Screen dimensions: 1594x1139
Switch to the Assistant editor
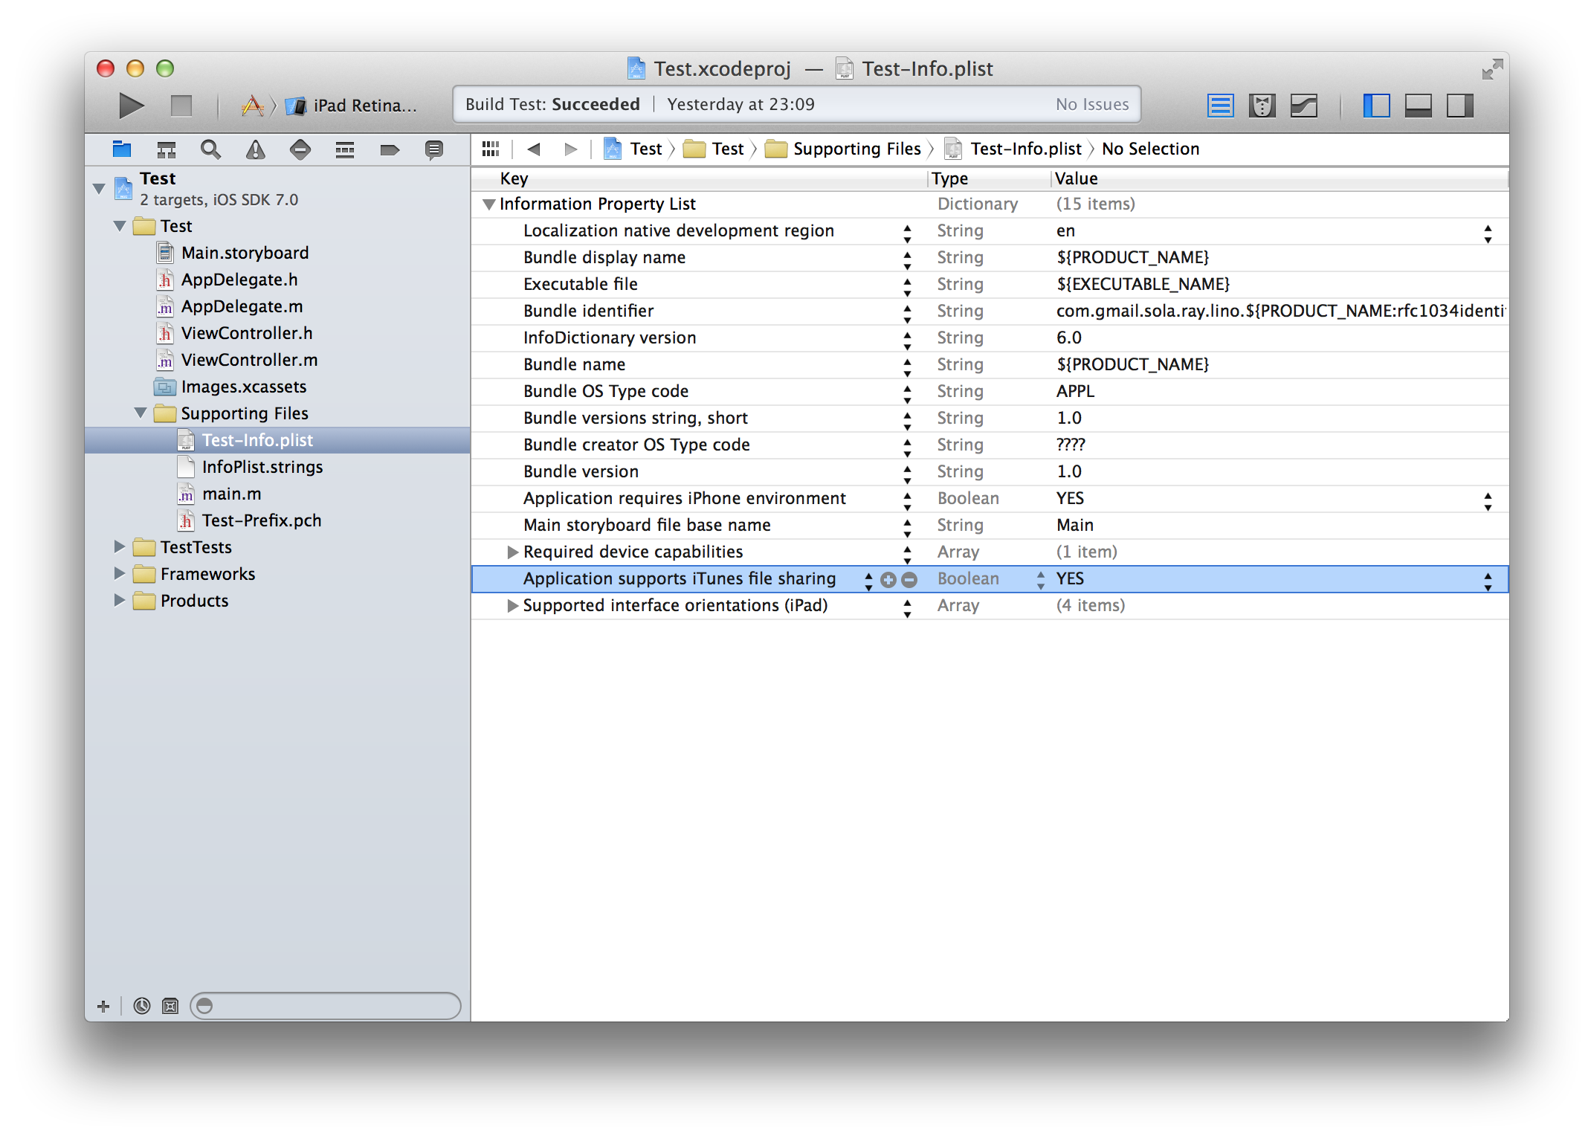(x=1262, y=105)
